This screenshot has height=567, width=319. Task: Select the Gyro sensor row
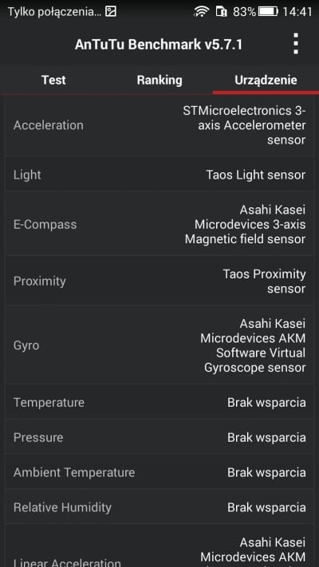click(159, 345)
